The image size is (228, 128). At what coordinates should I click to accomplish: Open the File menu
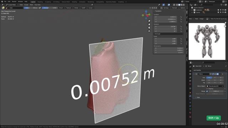pos(5,1)
